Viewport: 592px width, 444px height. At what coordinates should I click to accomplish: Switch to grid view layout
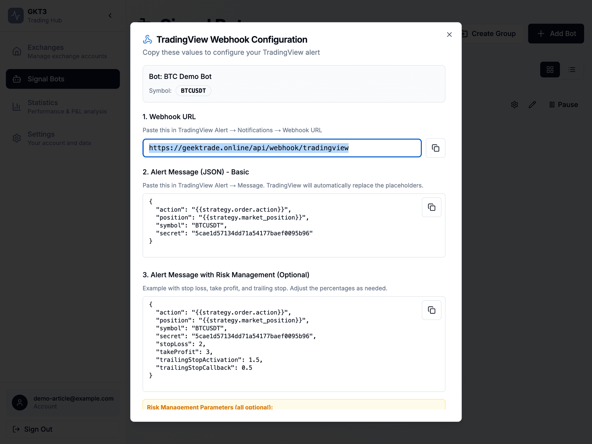[550, 69]
